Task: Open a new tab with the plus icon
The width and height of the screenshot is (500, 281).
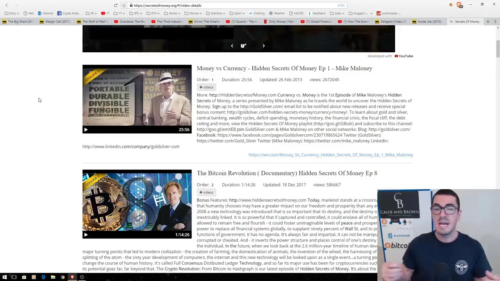Action: pos(488,21)
